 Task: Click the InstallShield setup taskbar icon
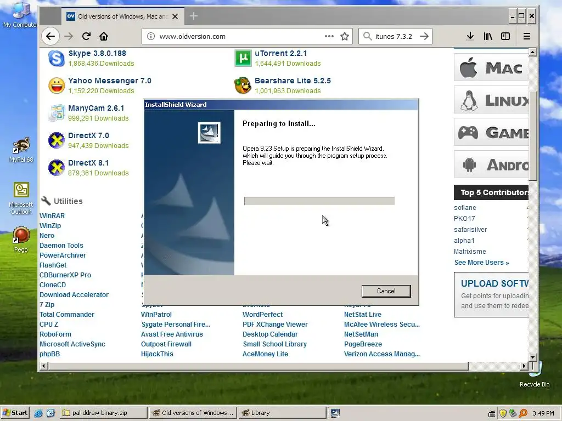[335, 413]
